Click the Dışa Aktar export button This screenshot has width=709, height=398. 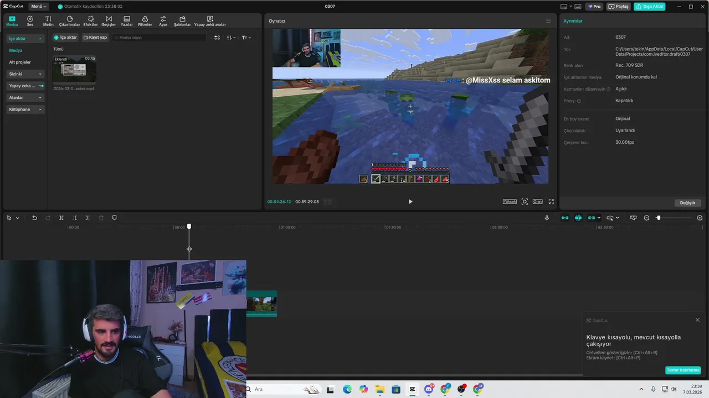[650, 7]
